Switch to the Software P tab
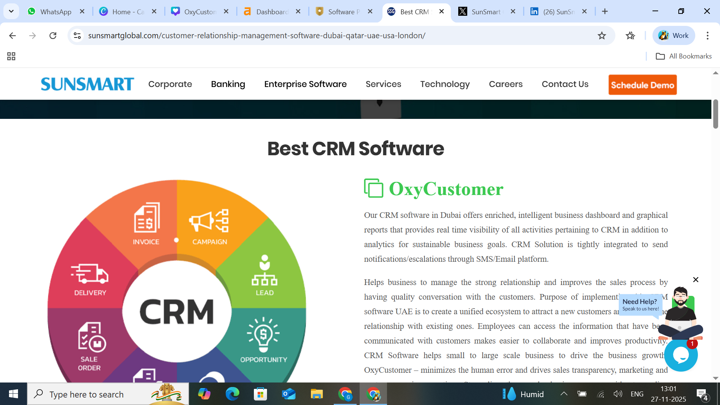720x405 pixels. coord(343,12)
